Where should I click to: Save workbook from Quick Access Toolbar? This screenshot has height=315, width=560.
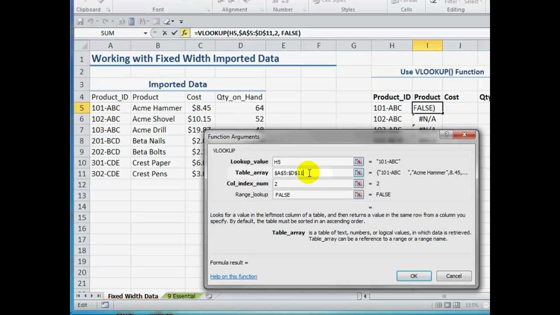[80, 21]
